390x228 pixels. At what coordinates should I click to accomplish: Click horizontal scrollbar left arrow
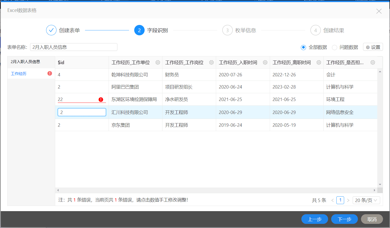coord(58,190)
